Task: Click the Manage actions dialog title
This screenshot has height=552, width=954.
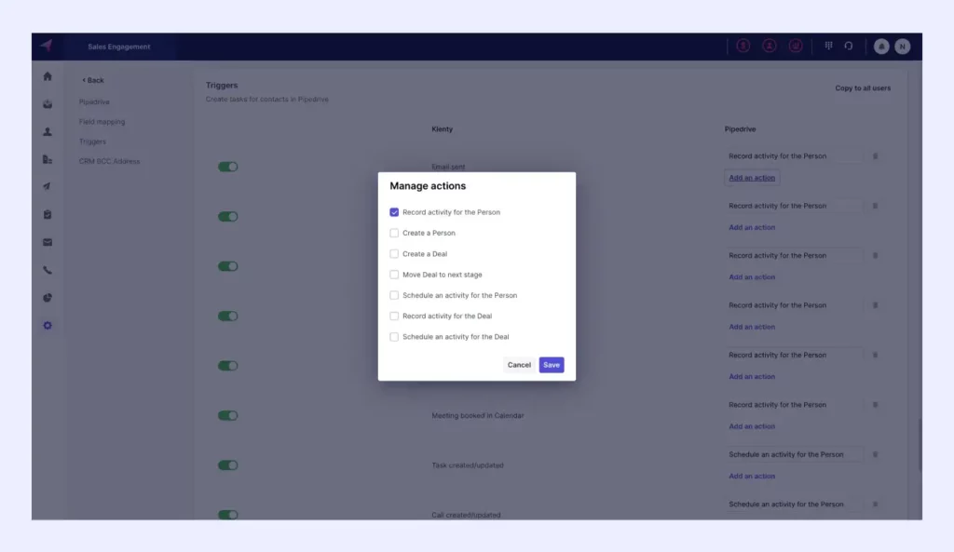Action: coord(428,186)
